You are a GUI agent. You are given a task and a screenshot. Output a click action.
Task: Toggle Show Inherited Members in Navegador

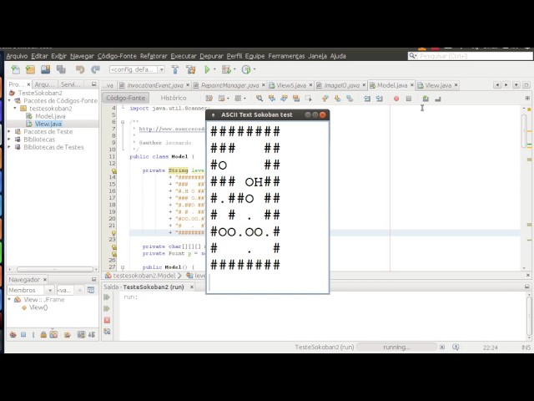pos(13,335)
